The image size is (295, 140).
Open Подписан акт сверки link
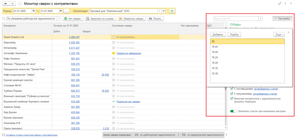tap(128, 102)
